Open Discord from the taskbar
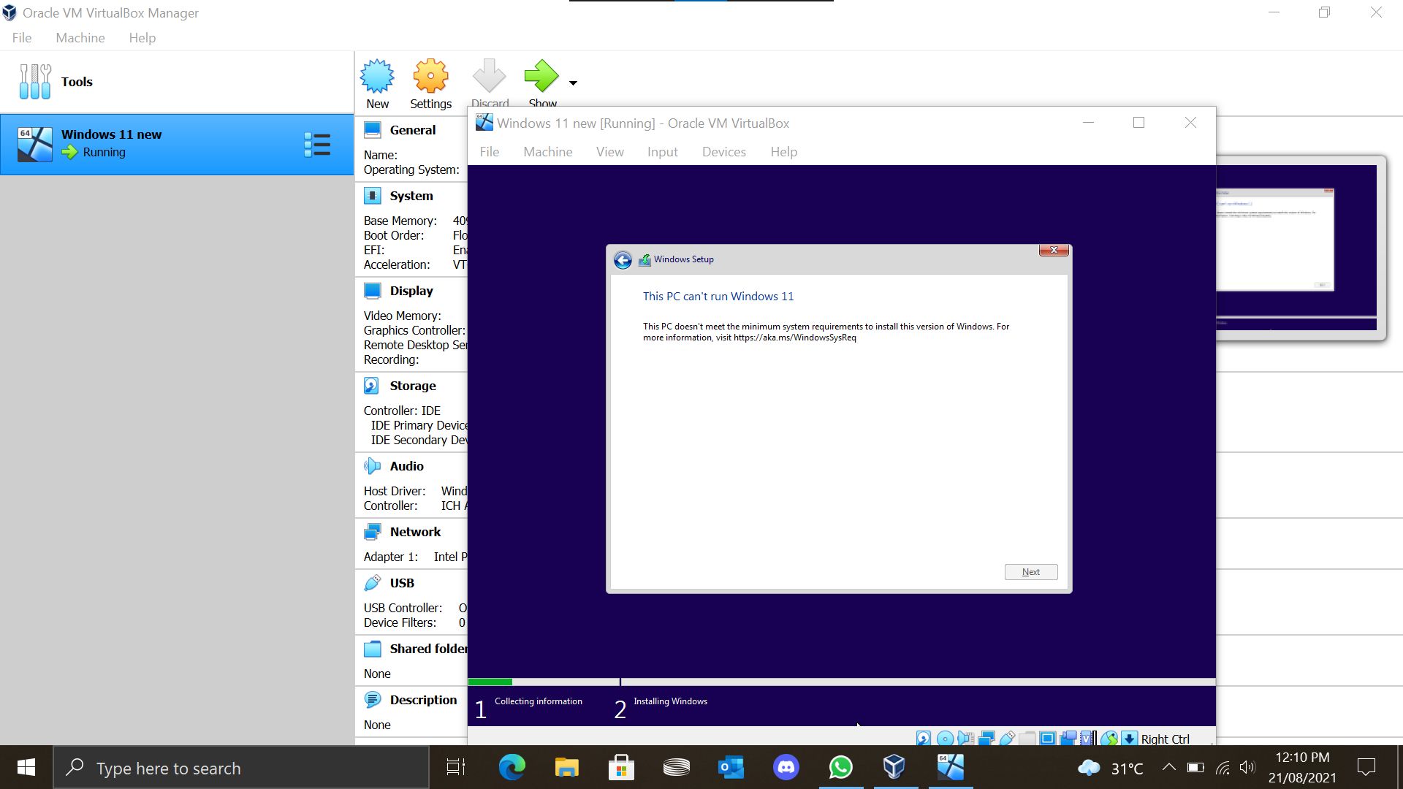The image size is (1403, 789). pos(786,767)
